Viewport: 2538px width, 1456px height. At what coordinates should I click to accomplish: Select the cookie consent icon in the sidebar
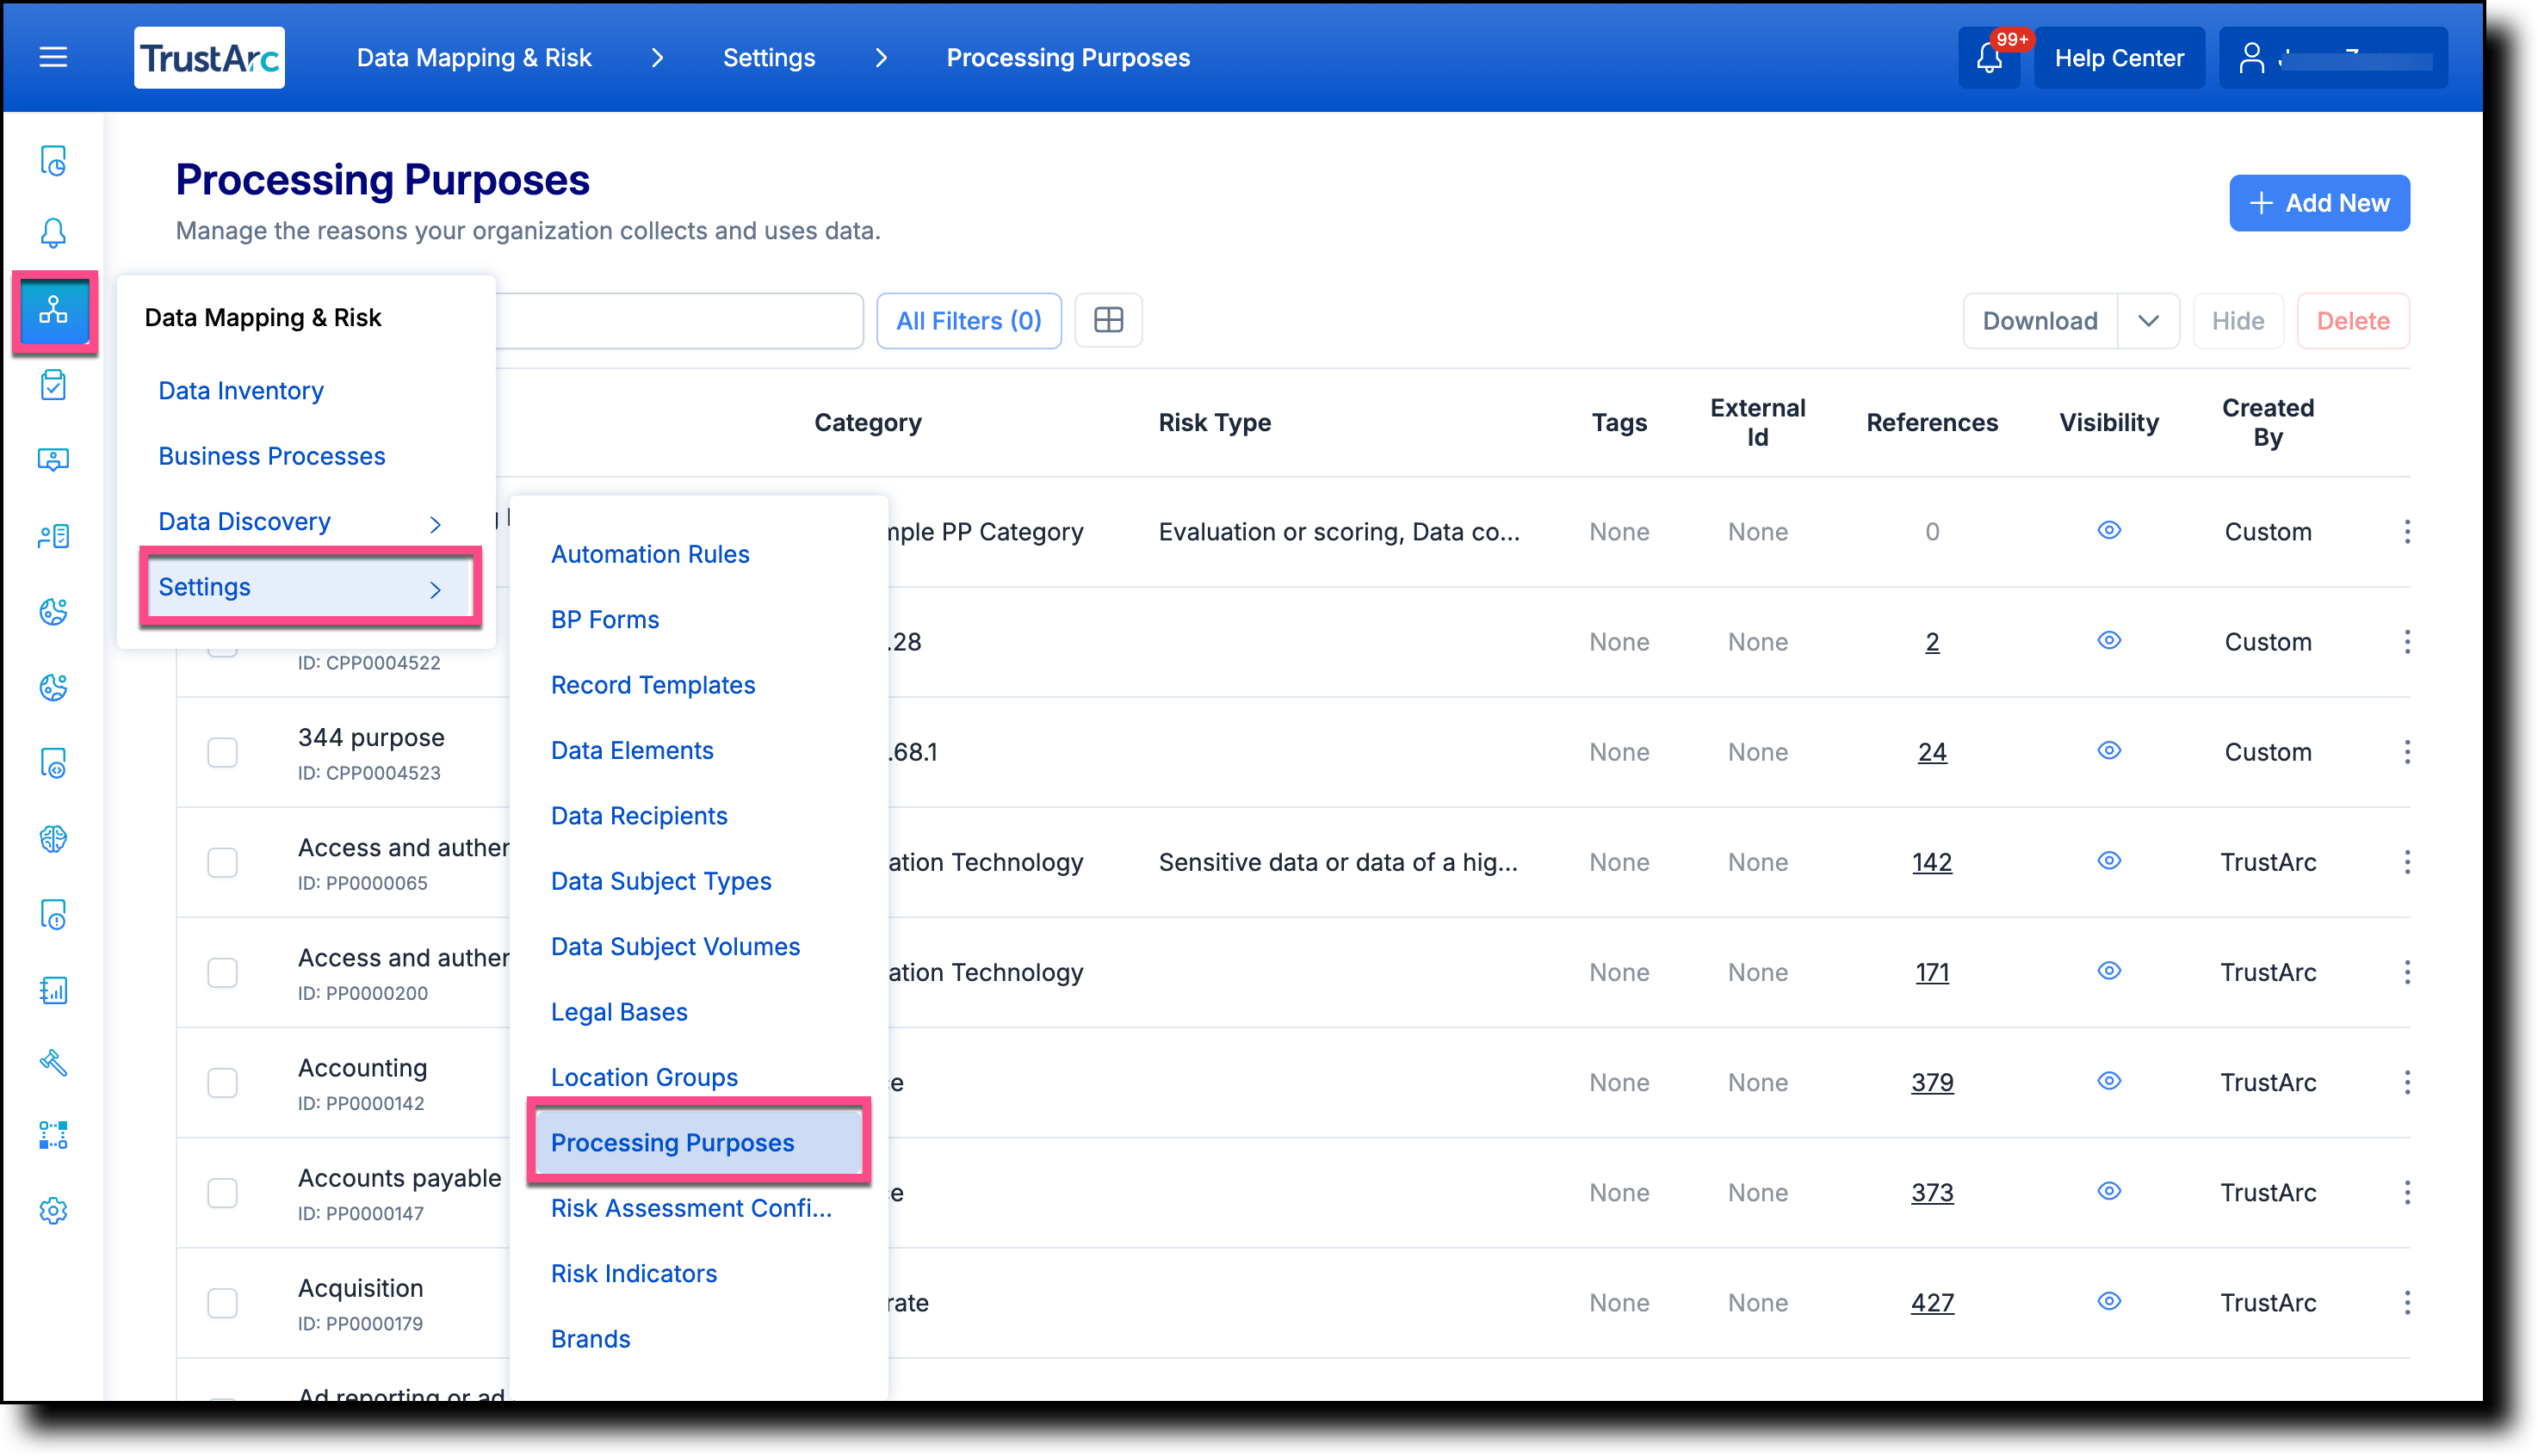click(53, 612)
